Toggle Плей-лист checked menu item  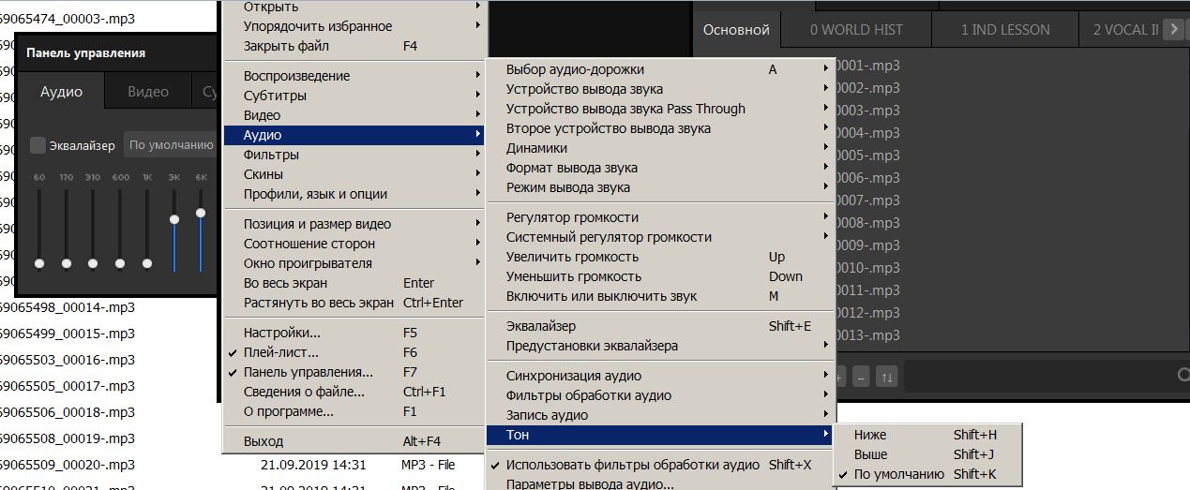pos(281,352)
